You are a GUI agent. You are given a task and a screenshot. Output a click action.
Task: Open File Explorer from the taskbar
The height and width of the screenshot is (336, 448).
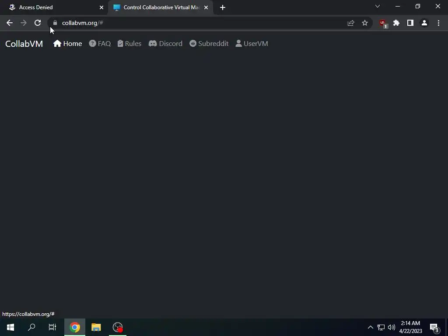pyautogui.click(x=96, y=327)
